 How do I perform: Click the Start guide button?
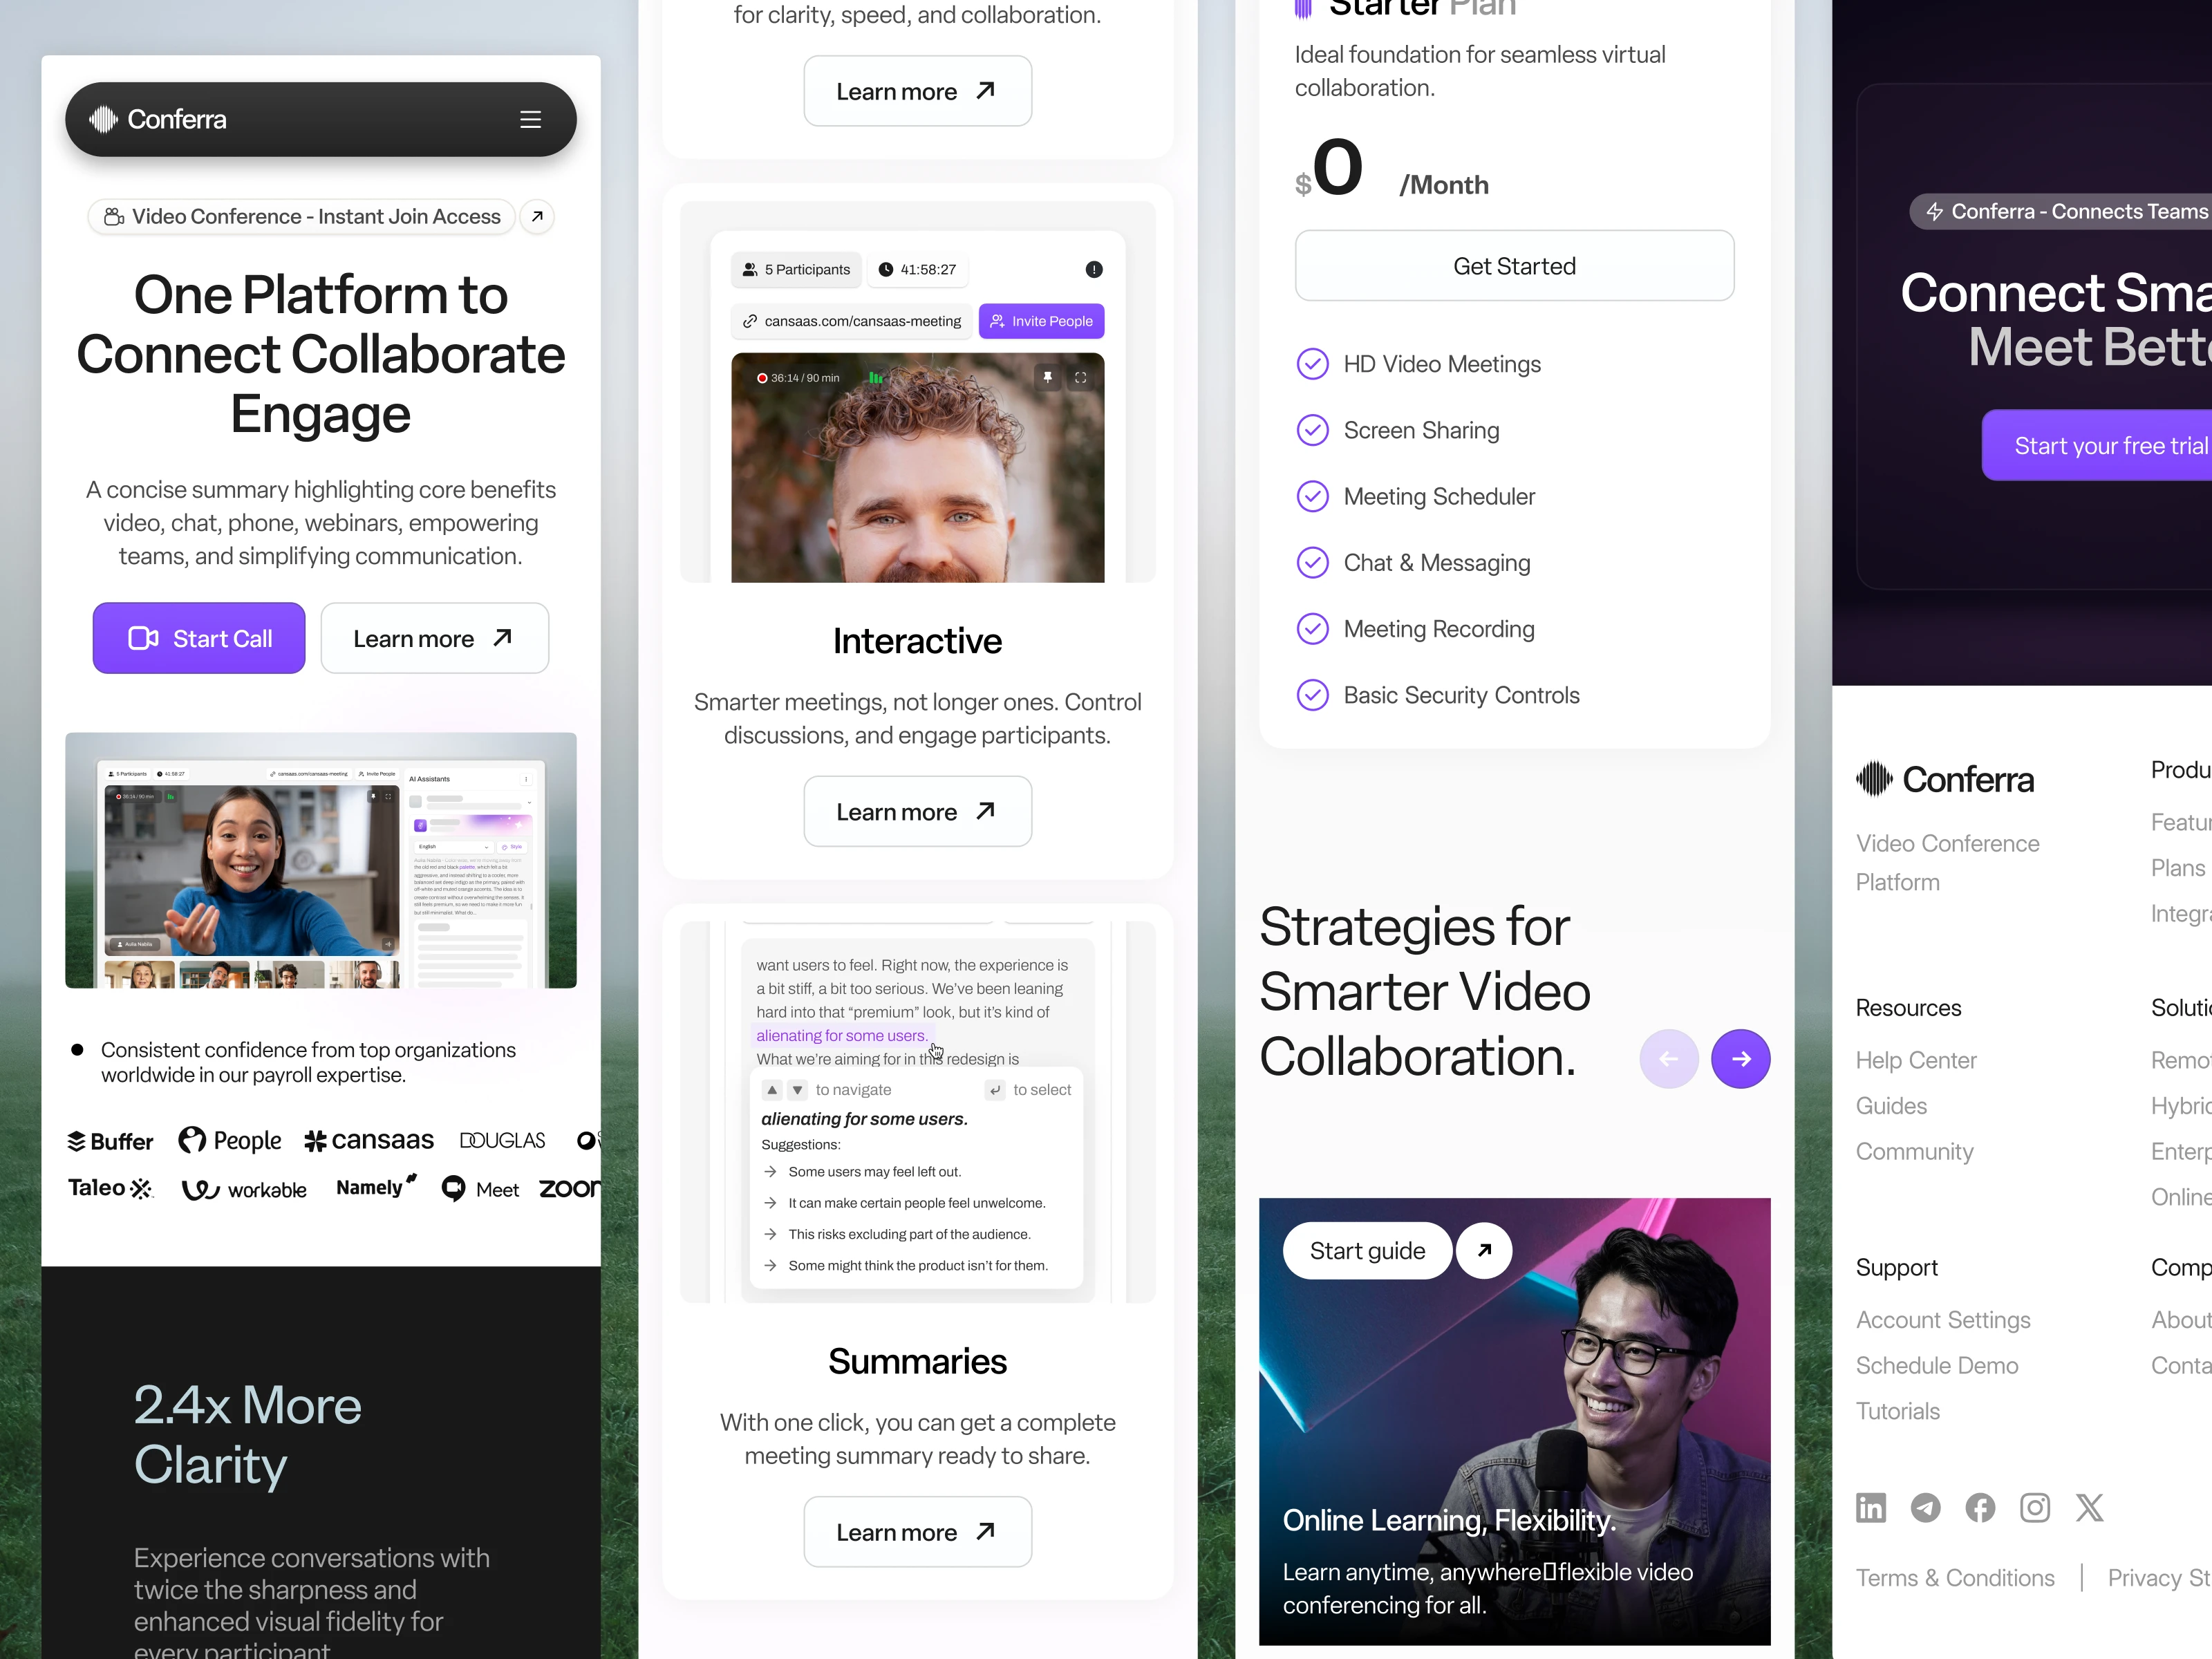pos(1367,1250)
